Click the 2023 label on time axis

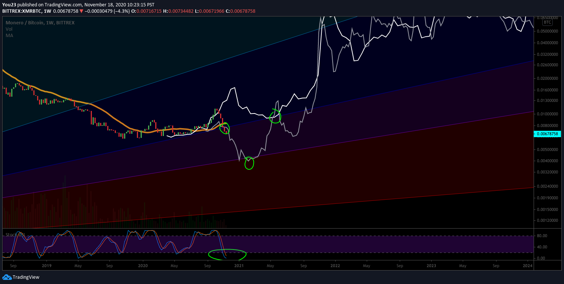[x=431, y=266]
